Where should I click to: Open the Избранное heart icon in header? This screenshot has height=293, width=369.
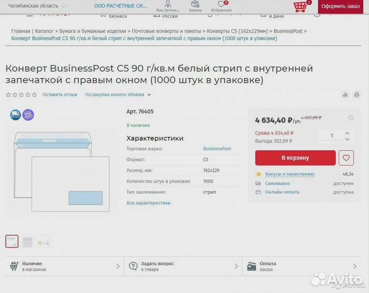221,4
